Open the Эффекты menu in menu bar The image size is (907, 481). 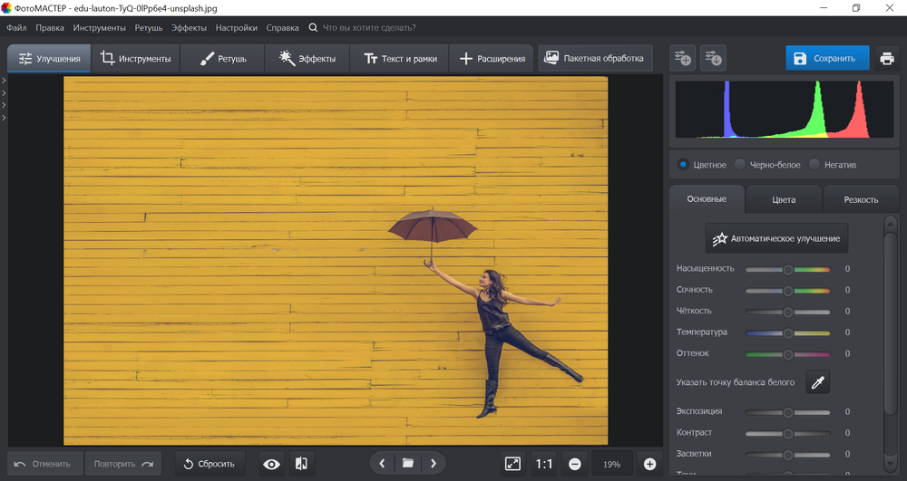(189, 28)
